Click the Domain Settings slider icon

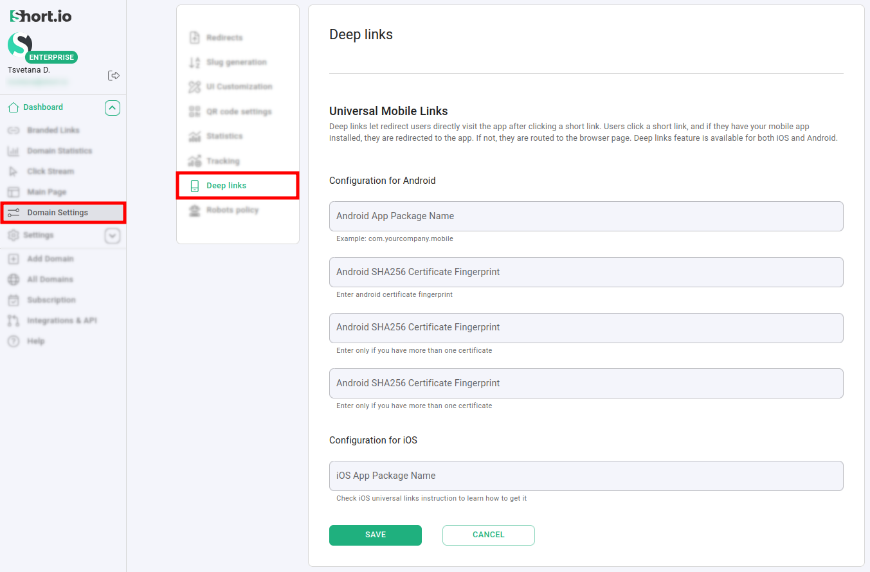14,213
